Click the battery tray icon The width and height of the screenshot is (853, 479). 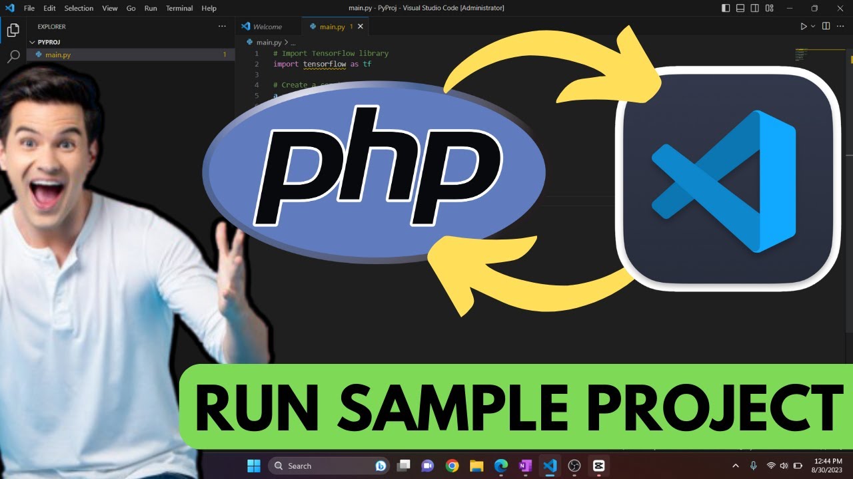(x=798, y=466)
